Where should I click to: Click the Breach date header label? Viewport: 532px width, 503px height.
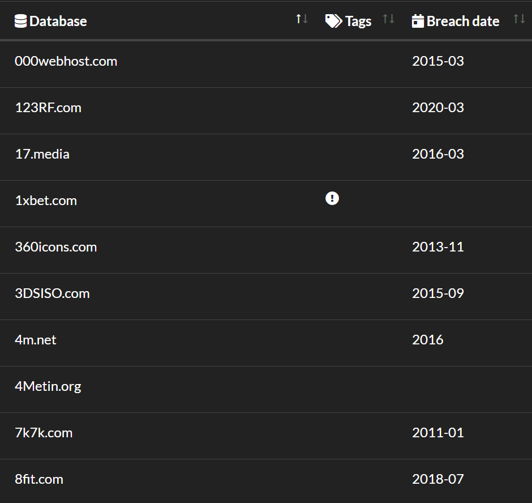[463, 21]
